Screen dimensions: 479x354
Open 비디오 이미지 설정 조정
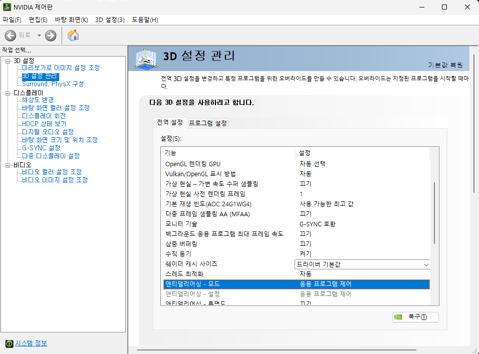(x=55, y=180)
